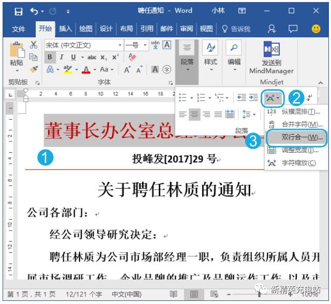Viewport: 331px width, 304px height.
Task: Expand the 编辑 editing group
Action: click(x=234, y=56)
